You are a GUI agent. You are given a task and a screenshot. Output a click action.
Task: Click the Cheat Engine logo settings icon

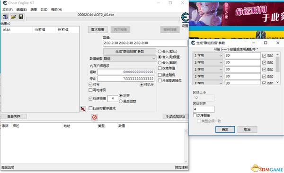click(x=185, y=18)
